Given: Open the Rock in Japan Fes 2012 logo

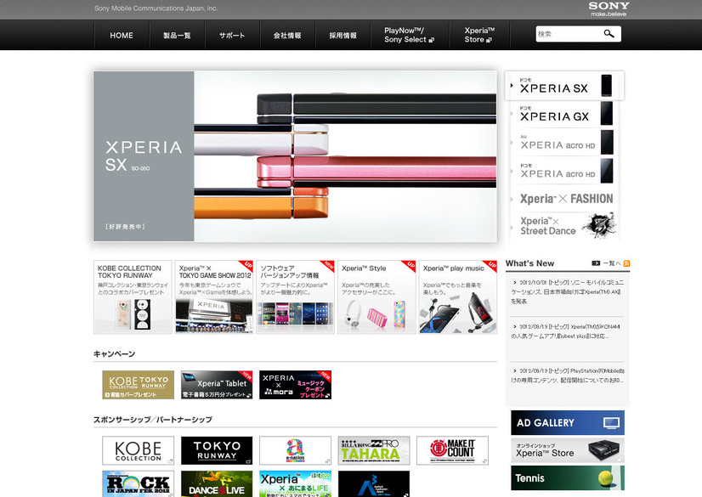Looking at the screenshot, I should (138, 483).
